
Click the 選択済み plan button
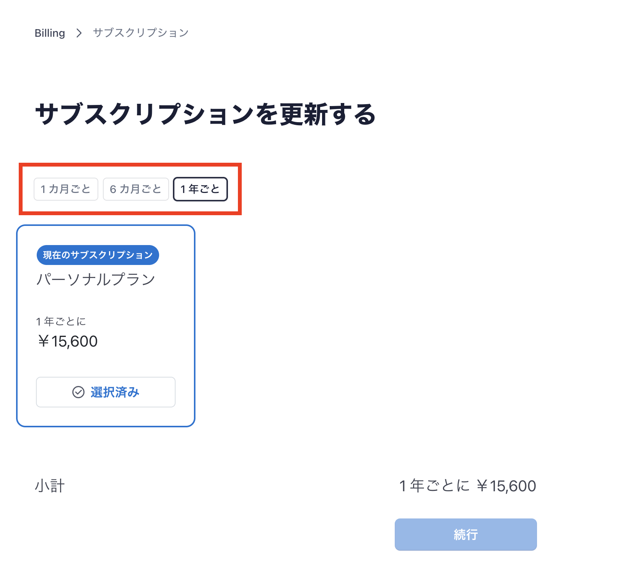click(106, 392)
